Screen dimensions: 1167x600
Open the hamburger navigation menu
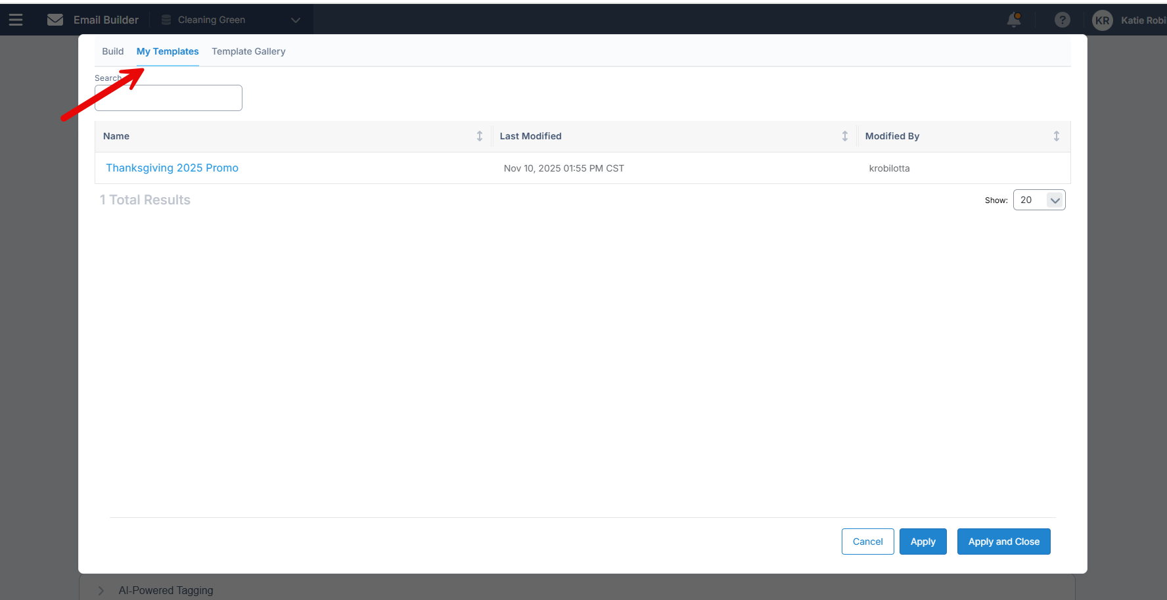tap(16, 20)
